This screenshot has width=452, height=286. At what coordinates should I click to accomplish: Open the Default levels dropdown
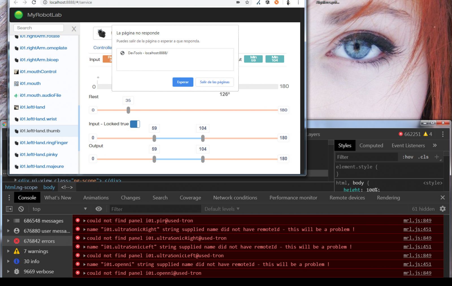click(222, 209)
